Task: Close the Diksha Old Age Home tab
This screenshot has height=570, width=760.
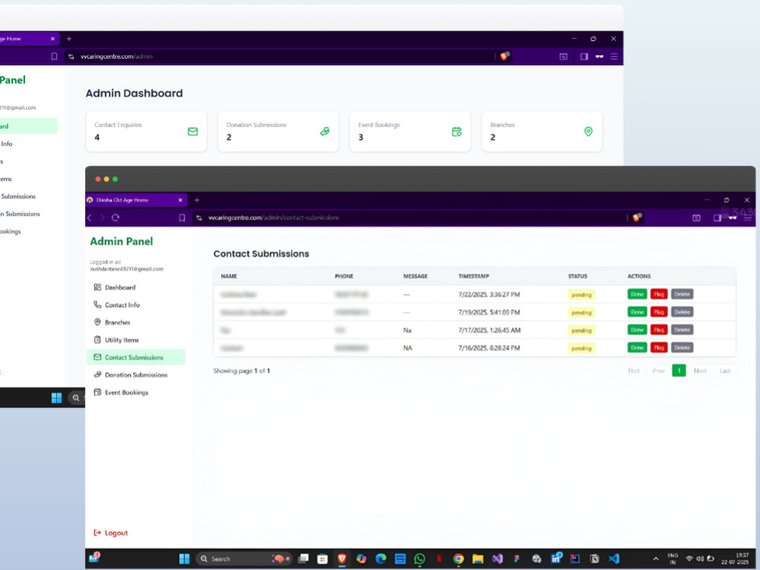Action: coord(180,200)
